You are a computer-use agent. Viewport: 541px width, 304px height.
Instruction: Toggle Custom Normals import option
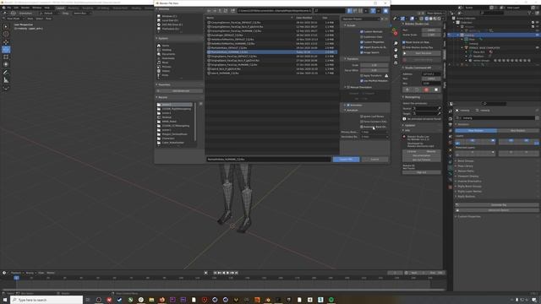click(362, 32)
